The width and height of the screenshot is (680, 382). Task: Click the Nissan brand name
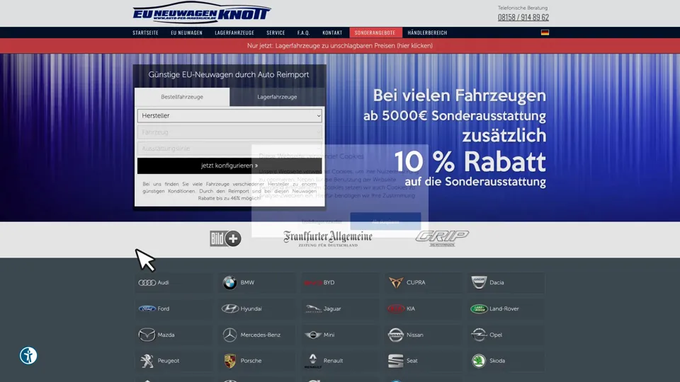pyautogui.click(x=415, y=335)
